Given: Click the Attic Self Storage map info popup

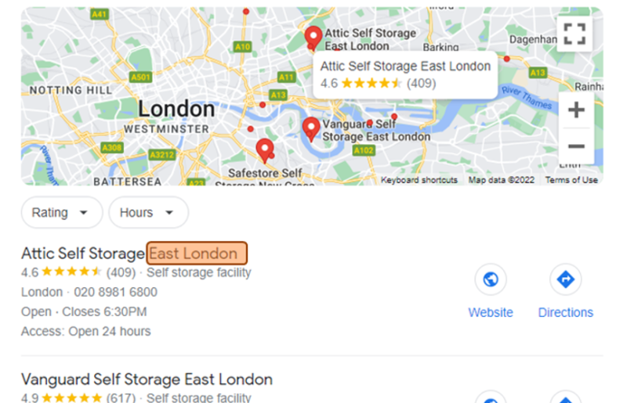Looking at the screenshot, I should 405,75.
